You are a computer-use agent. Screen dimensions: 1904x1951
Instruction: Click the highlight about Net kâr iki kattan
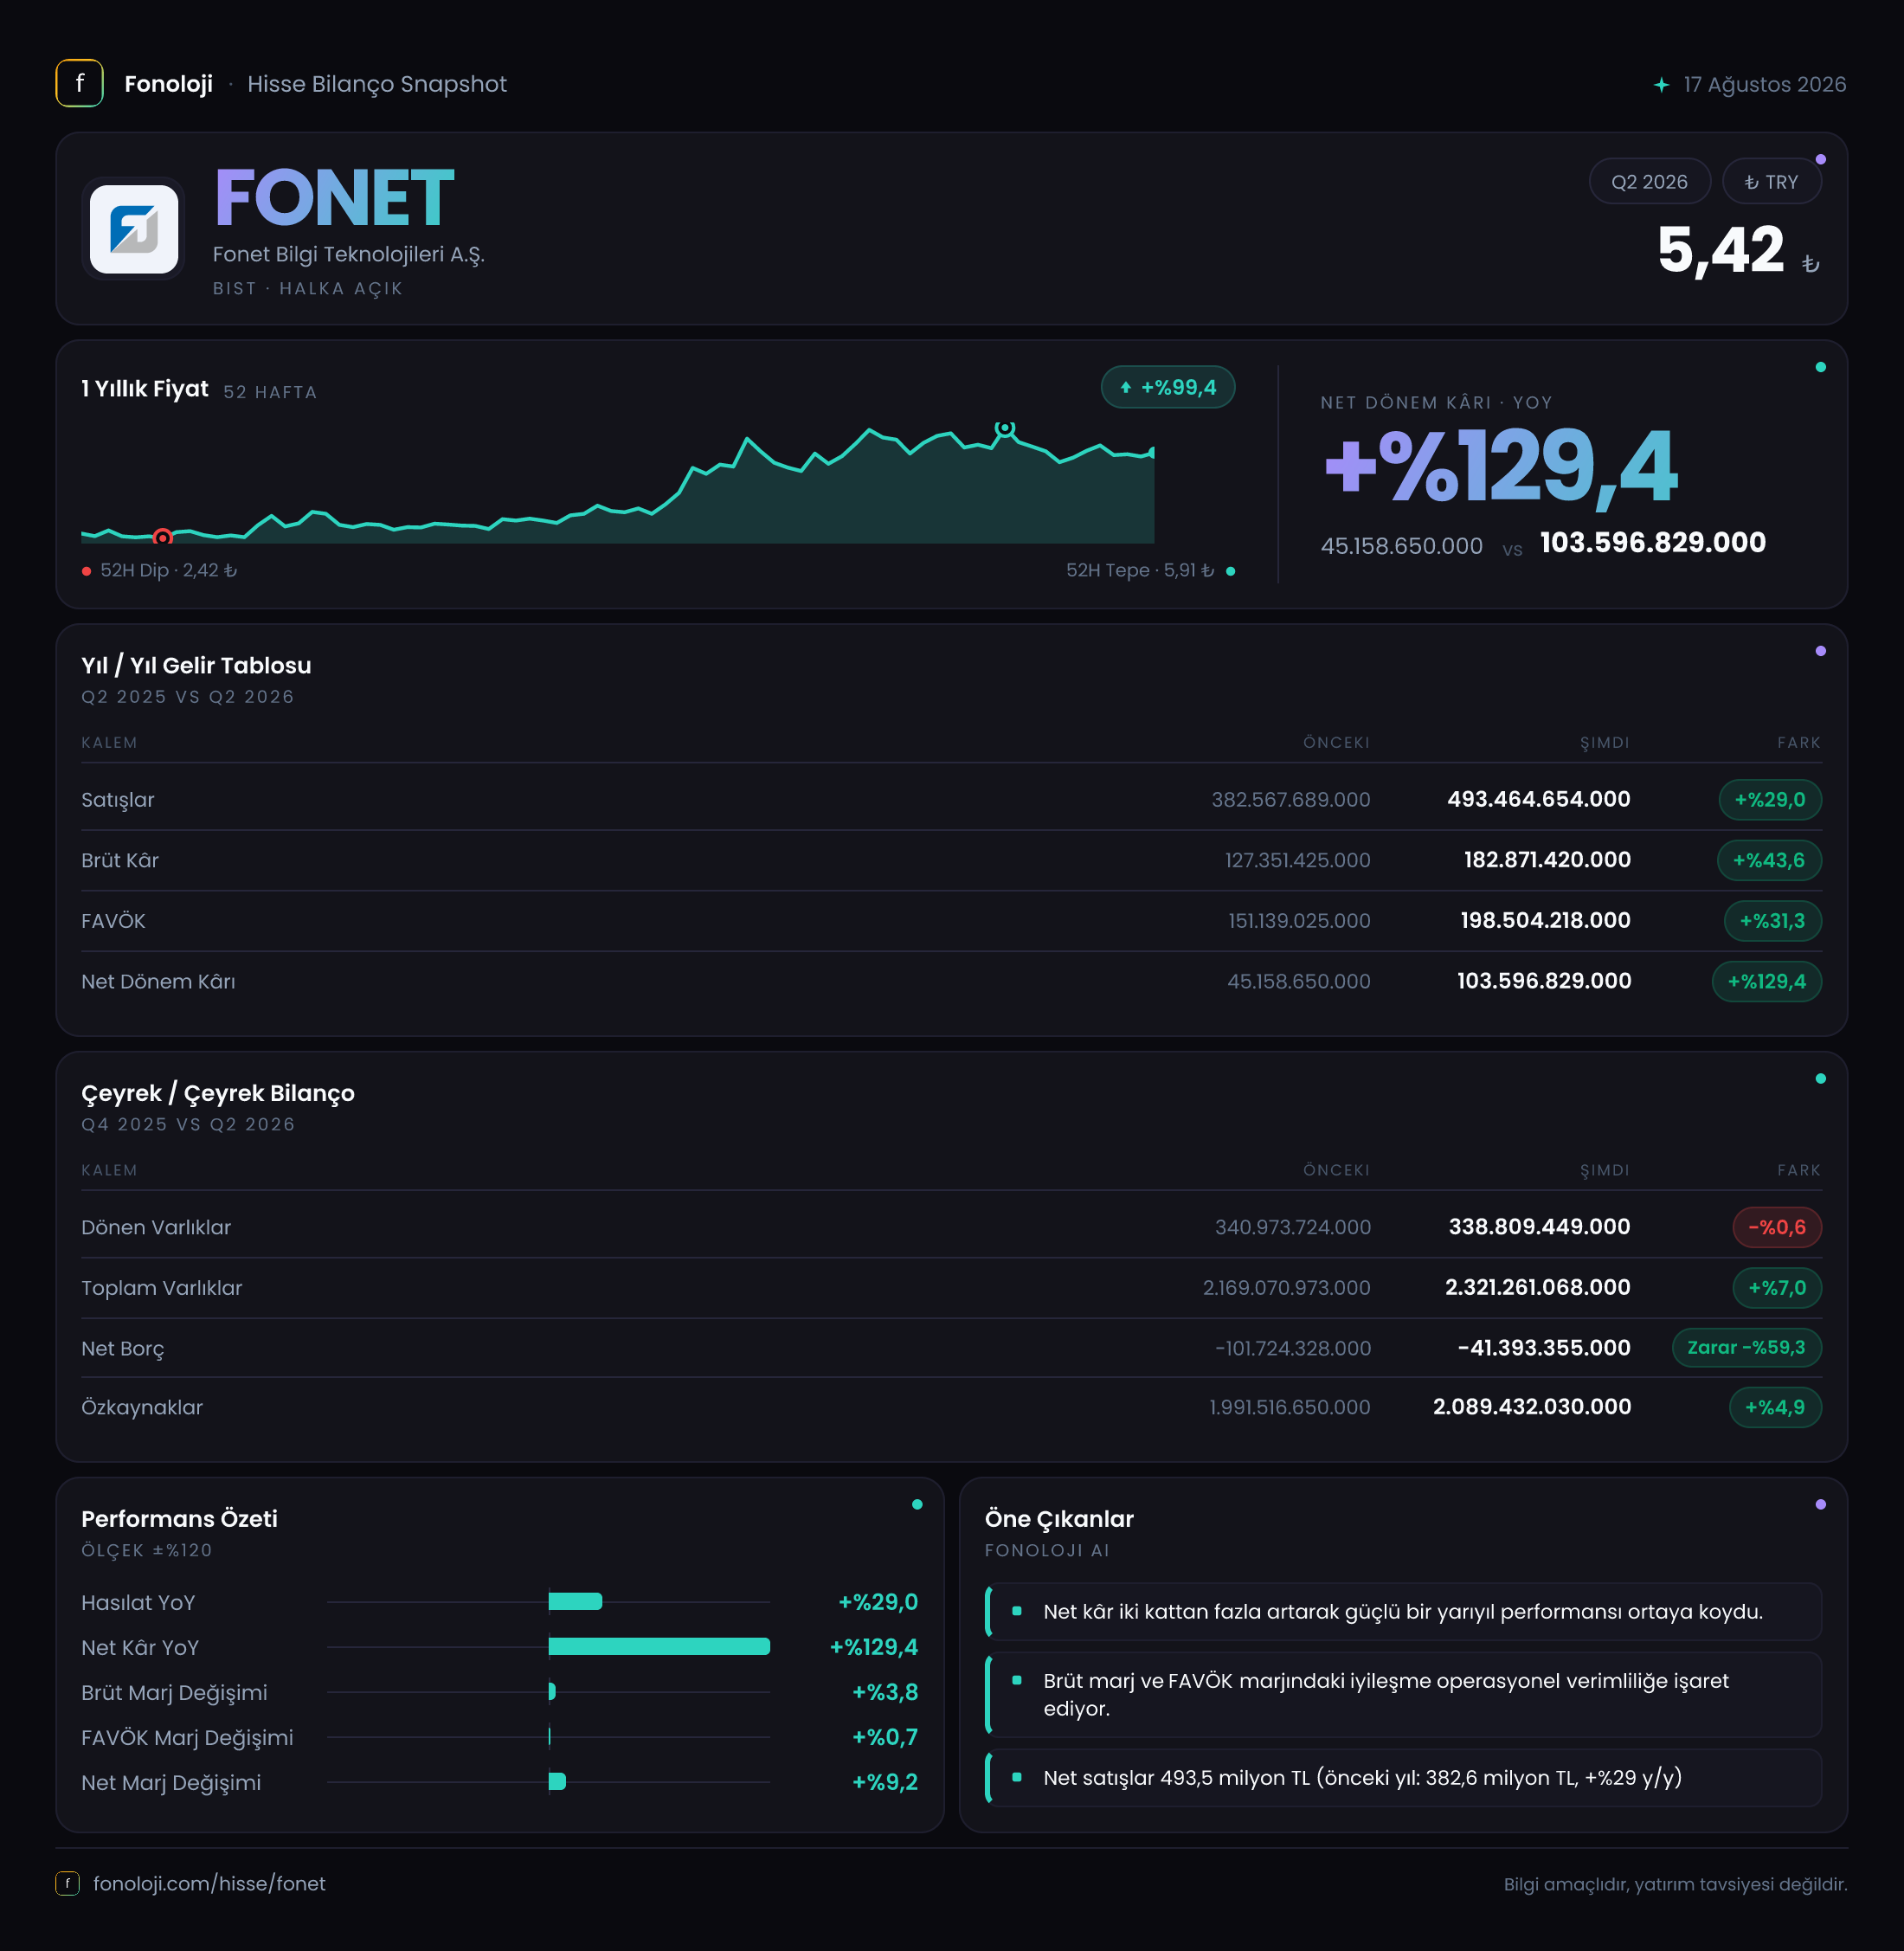coord(1403,1612)
